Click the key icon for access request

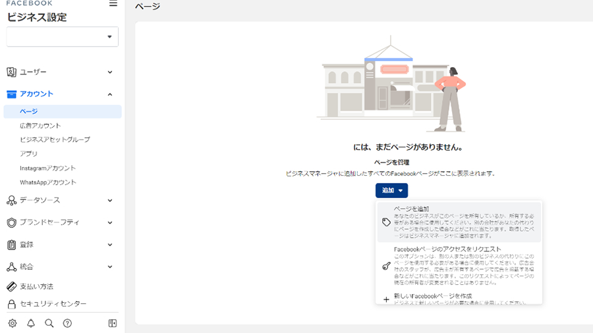point(386,266)
